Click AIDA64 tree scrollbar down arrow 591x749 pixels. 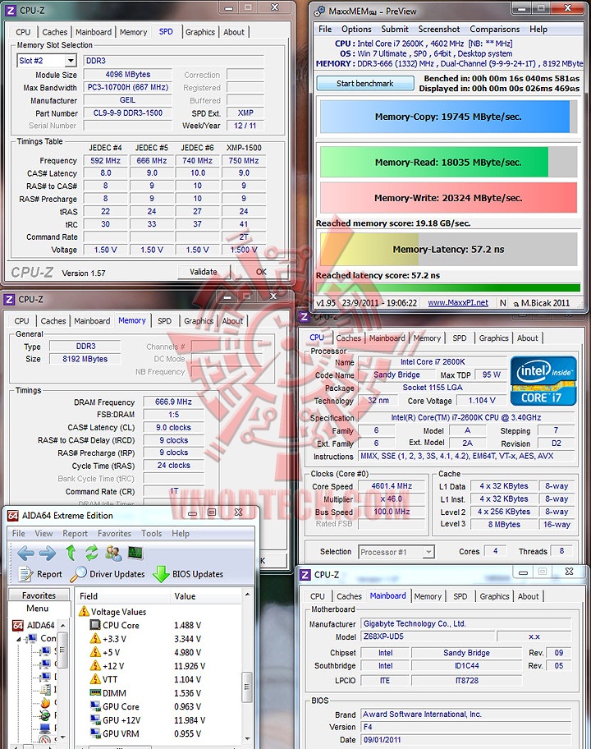(62, 738)
